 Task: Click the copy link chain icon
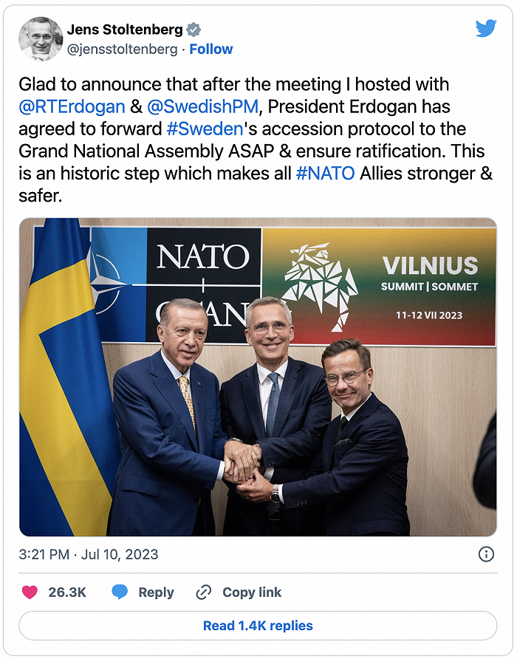tap(204, 592)
